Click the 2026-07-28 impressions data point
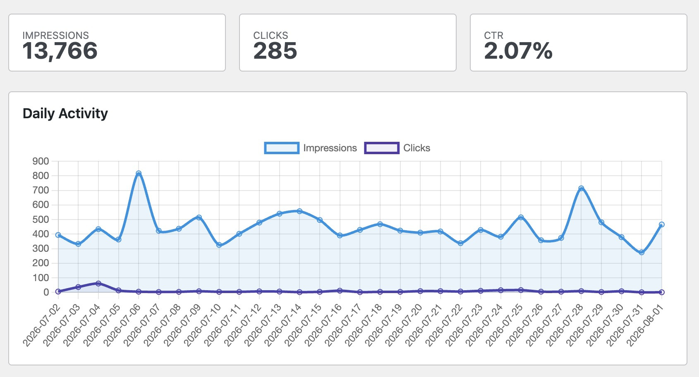 pyautogui.click(x=581, y=188)
